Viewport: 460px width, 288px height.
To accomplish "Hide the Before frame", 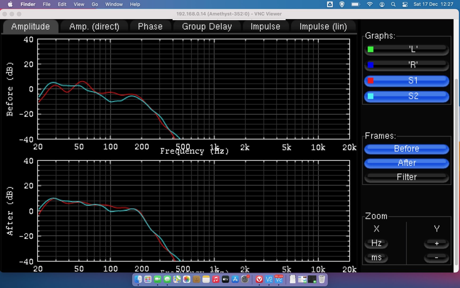I will (406, 149).
